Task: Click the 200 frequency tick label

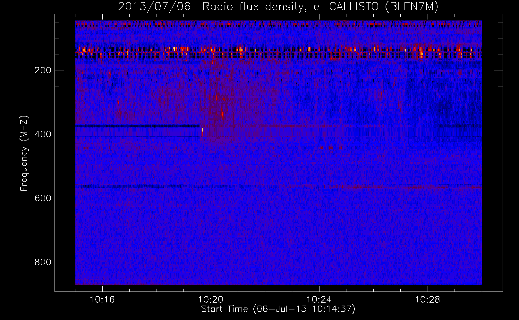Action: (43, 70)
